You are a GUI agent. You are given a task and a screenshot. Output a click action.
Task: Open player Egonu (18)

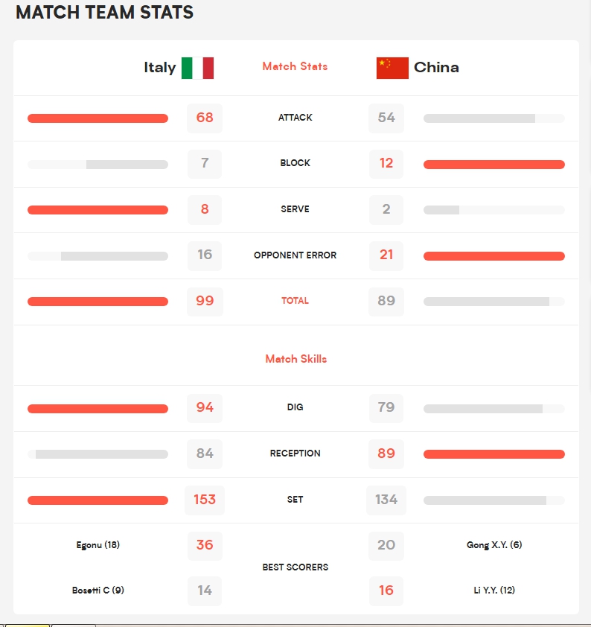pos(98,545)
